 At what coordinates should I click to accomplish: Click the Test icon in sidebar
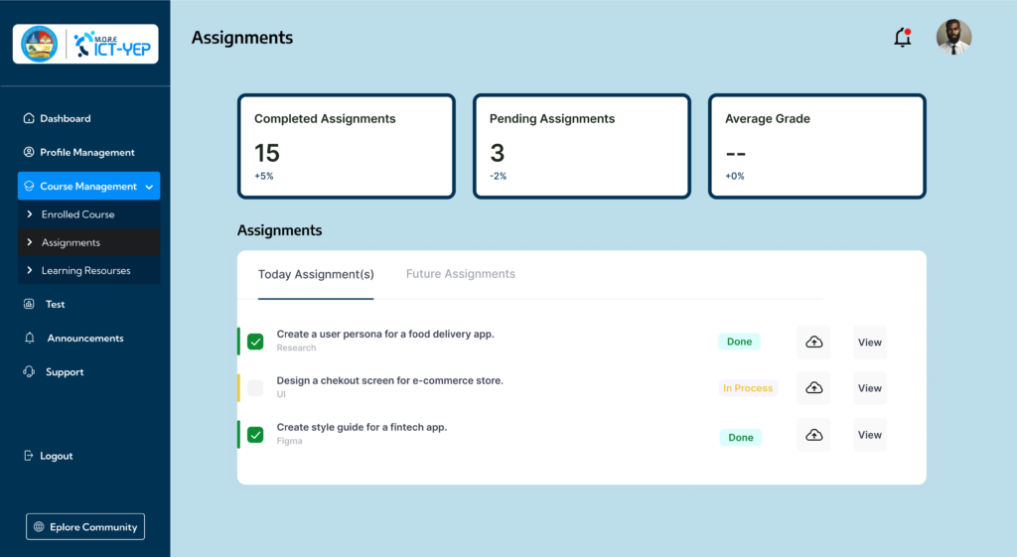[x=29, y=305]
